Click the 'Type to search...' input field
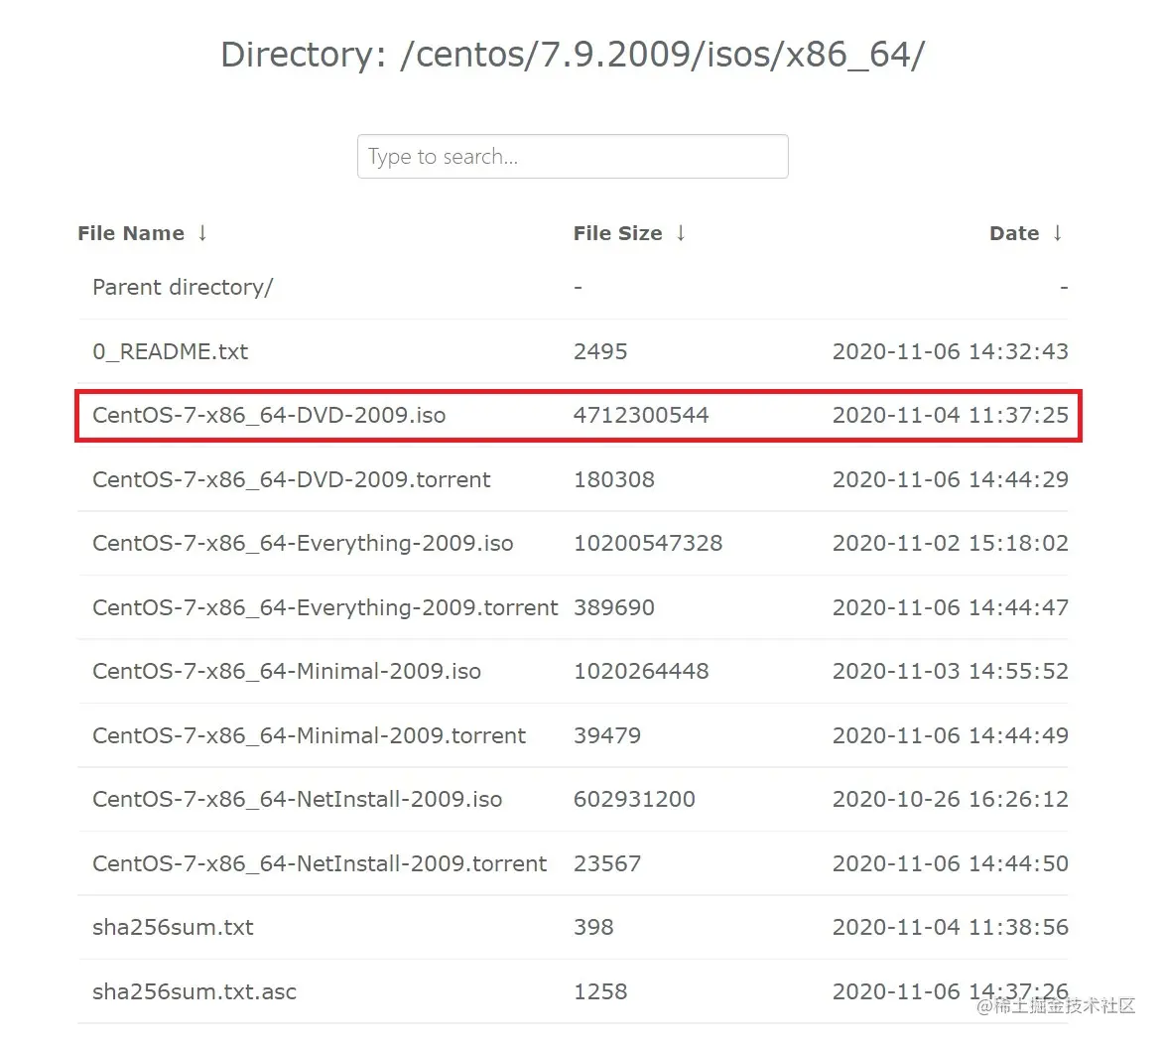The height and width of the screenshot is (1043, 1163). (573, 157)
